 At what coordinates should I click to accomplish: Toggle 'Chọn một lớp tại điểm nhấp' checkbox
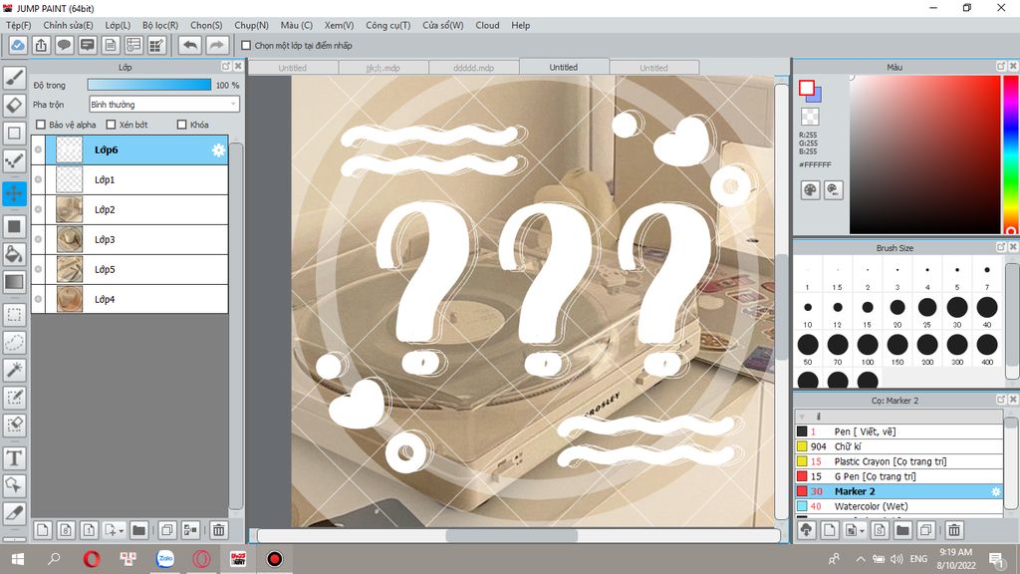click(x=246, y=46)
